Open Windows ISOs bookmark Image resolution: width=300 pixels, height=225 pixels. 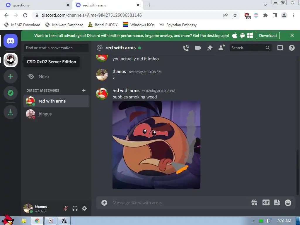click(139, 25)
